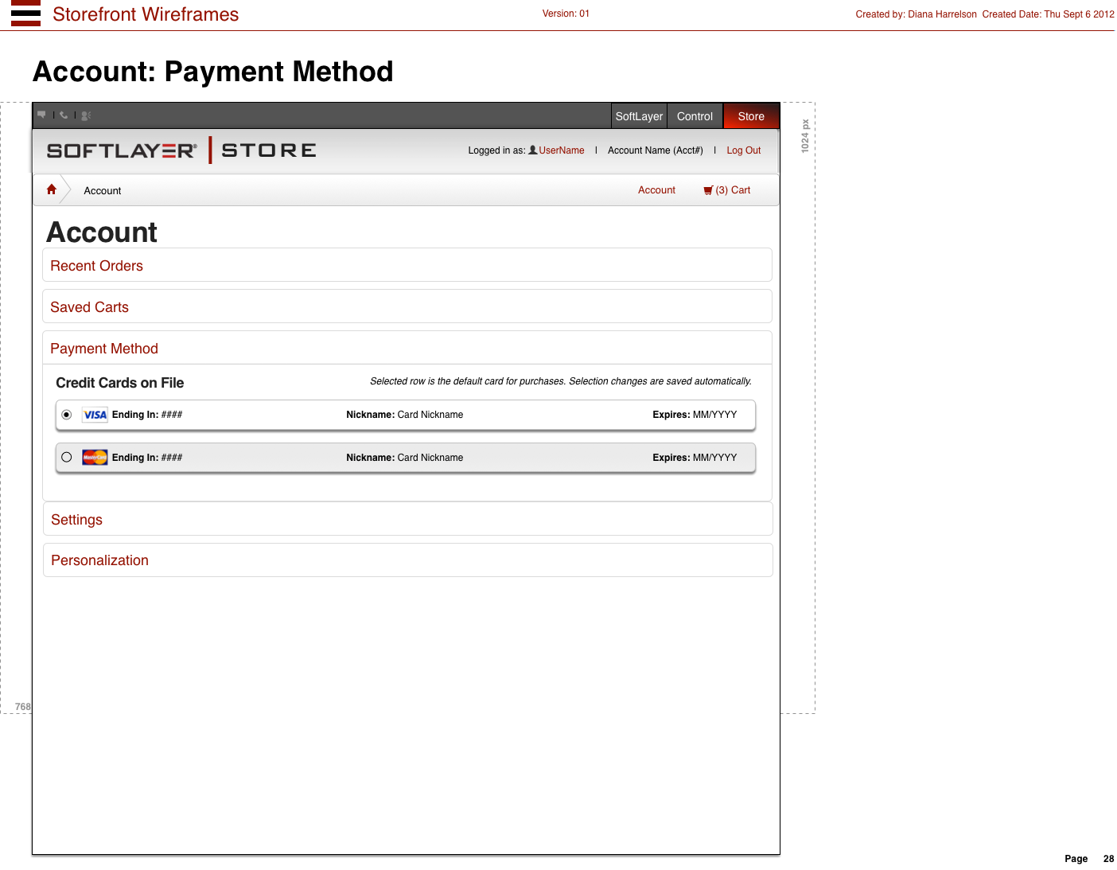Click the phone icon in top bar
Image resolution: width=1117 pixels, height=870 pixels.
tap(64, 115)
